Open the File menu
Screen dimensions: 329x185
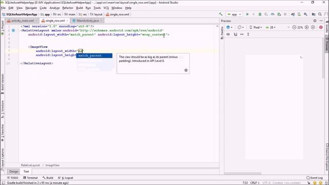[x=3, y=8]
